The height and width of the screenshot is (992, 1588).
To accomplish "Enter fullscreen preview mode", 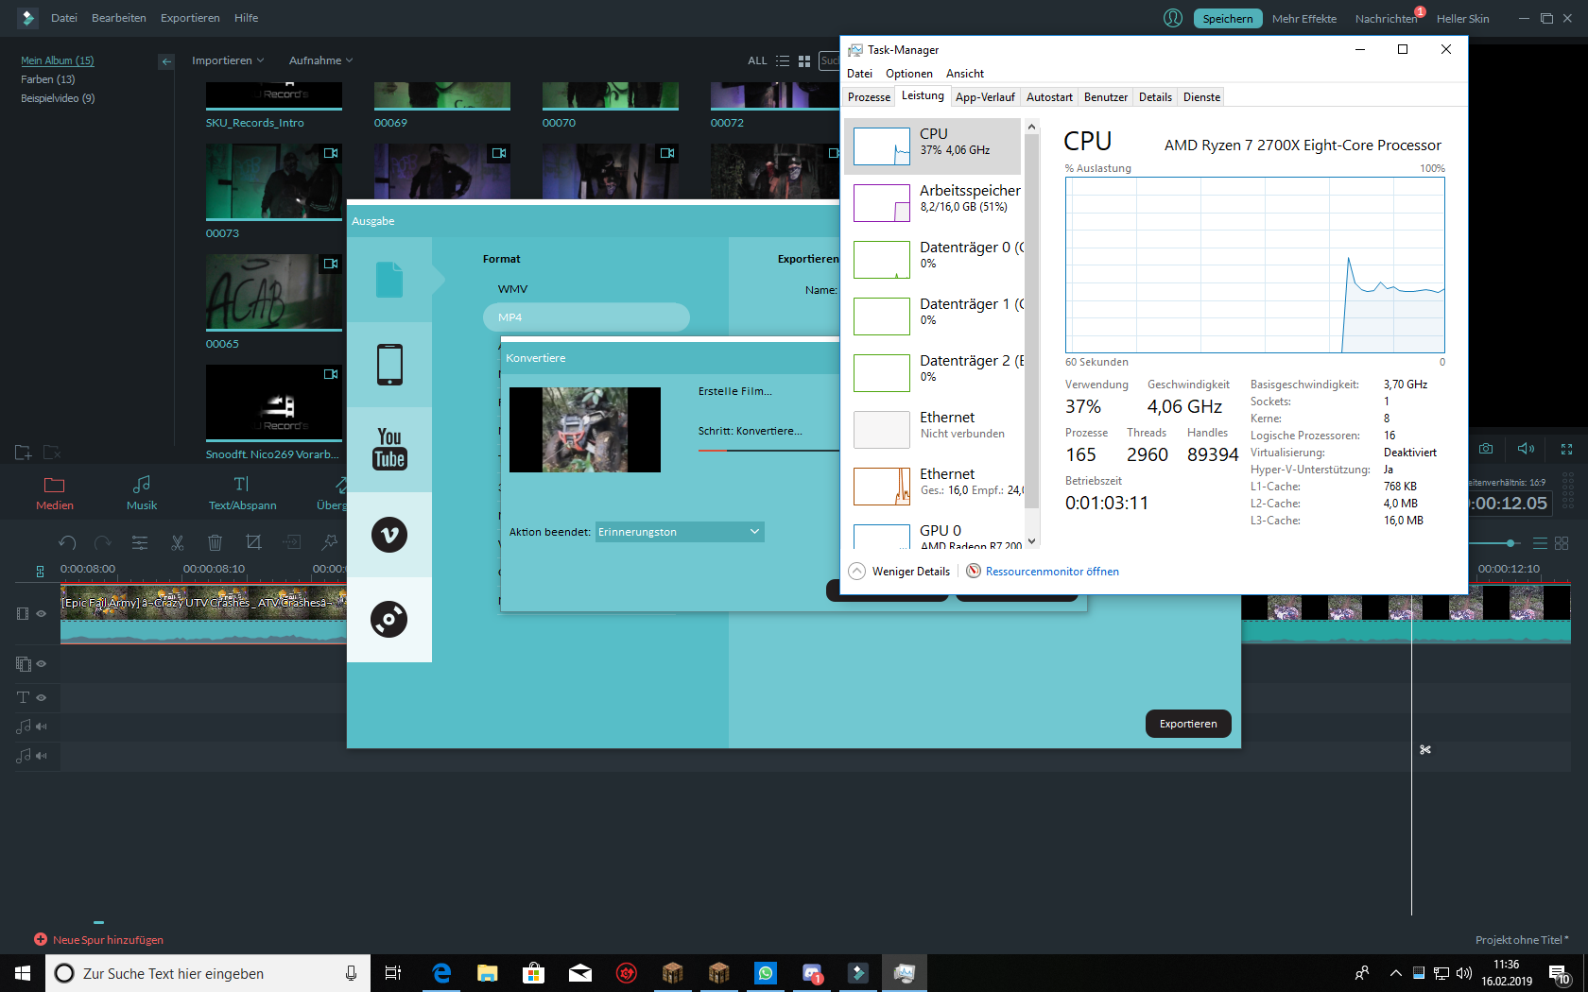I will (1566, 449).
